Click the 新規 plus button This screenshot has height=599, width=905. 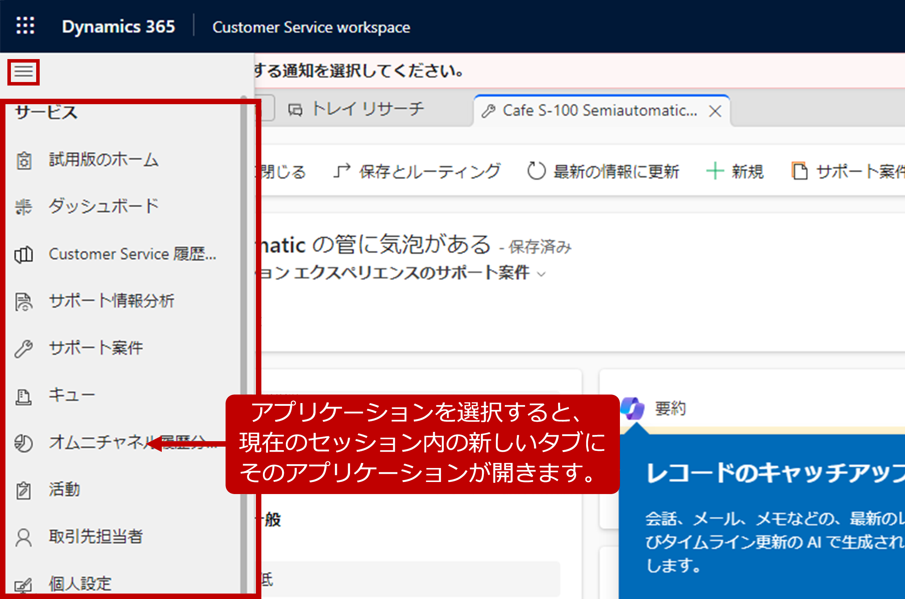pyautogui.click(x=735, y=171)
